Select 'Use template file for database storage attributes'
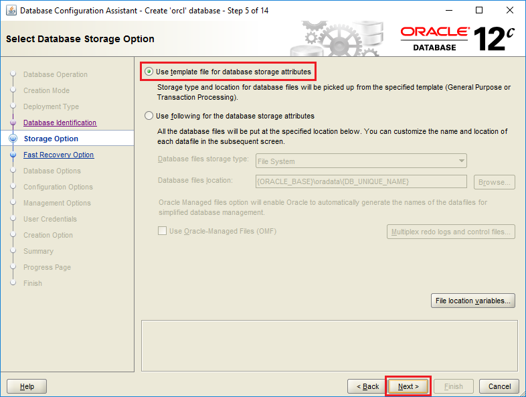This screenshot has height=397, width=526. (149, 72)
